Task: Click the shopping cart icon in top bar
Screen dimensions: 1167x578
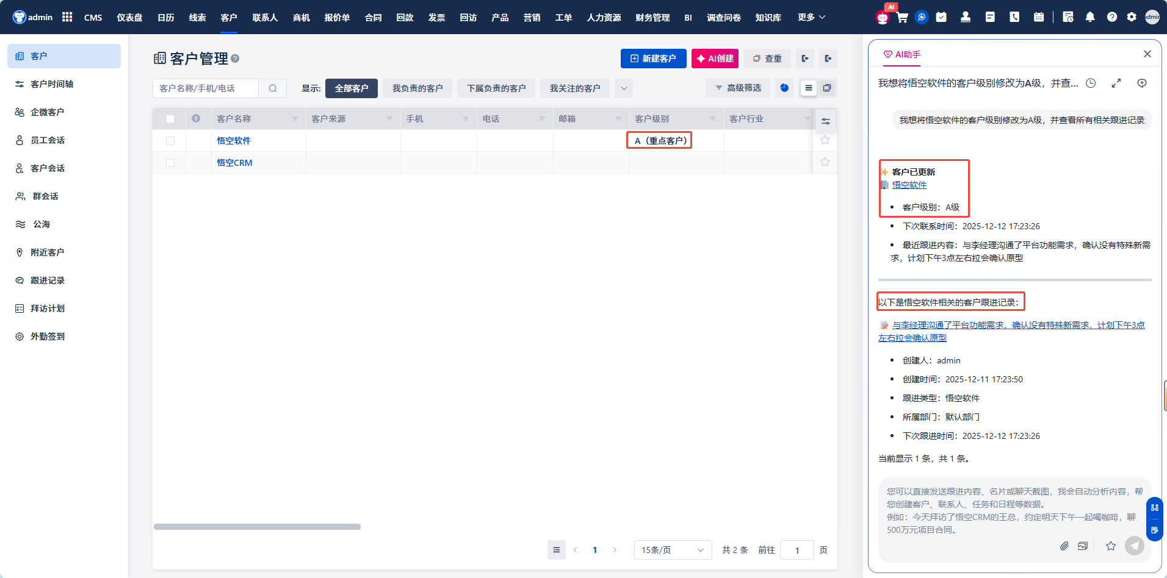Action: tap(902, 17)
